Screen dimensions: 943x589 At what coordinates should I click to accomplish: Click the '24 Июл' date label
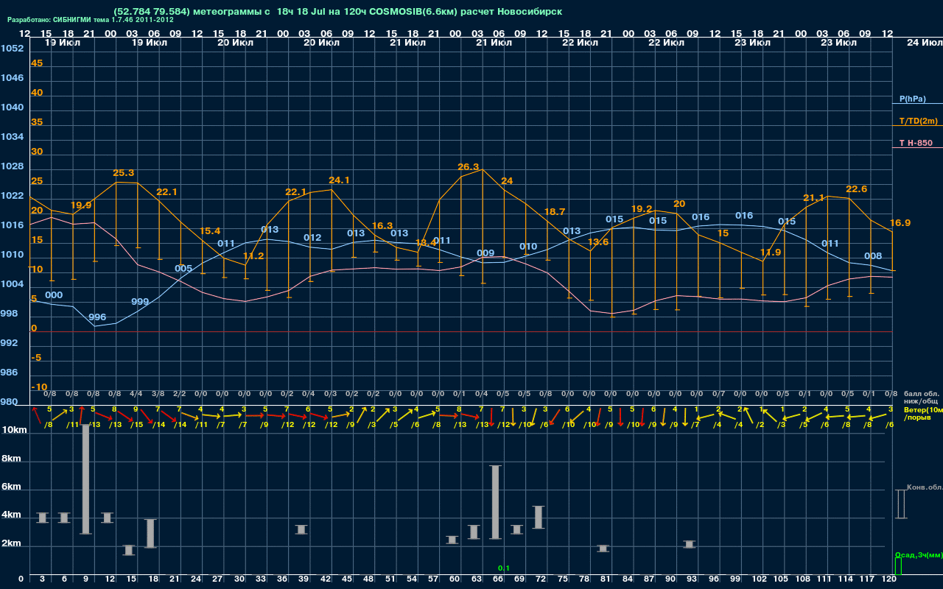(x=923, y=43)
